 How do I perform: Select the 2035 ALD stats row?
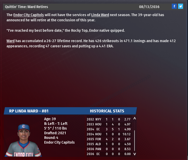coord(109,144)
